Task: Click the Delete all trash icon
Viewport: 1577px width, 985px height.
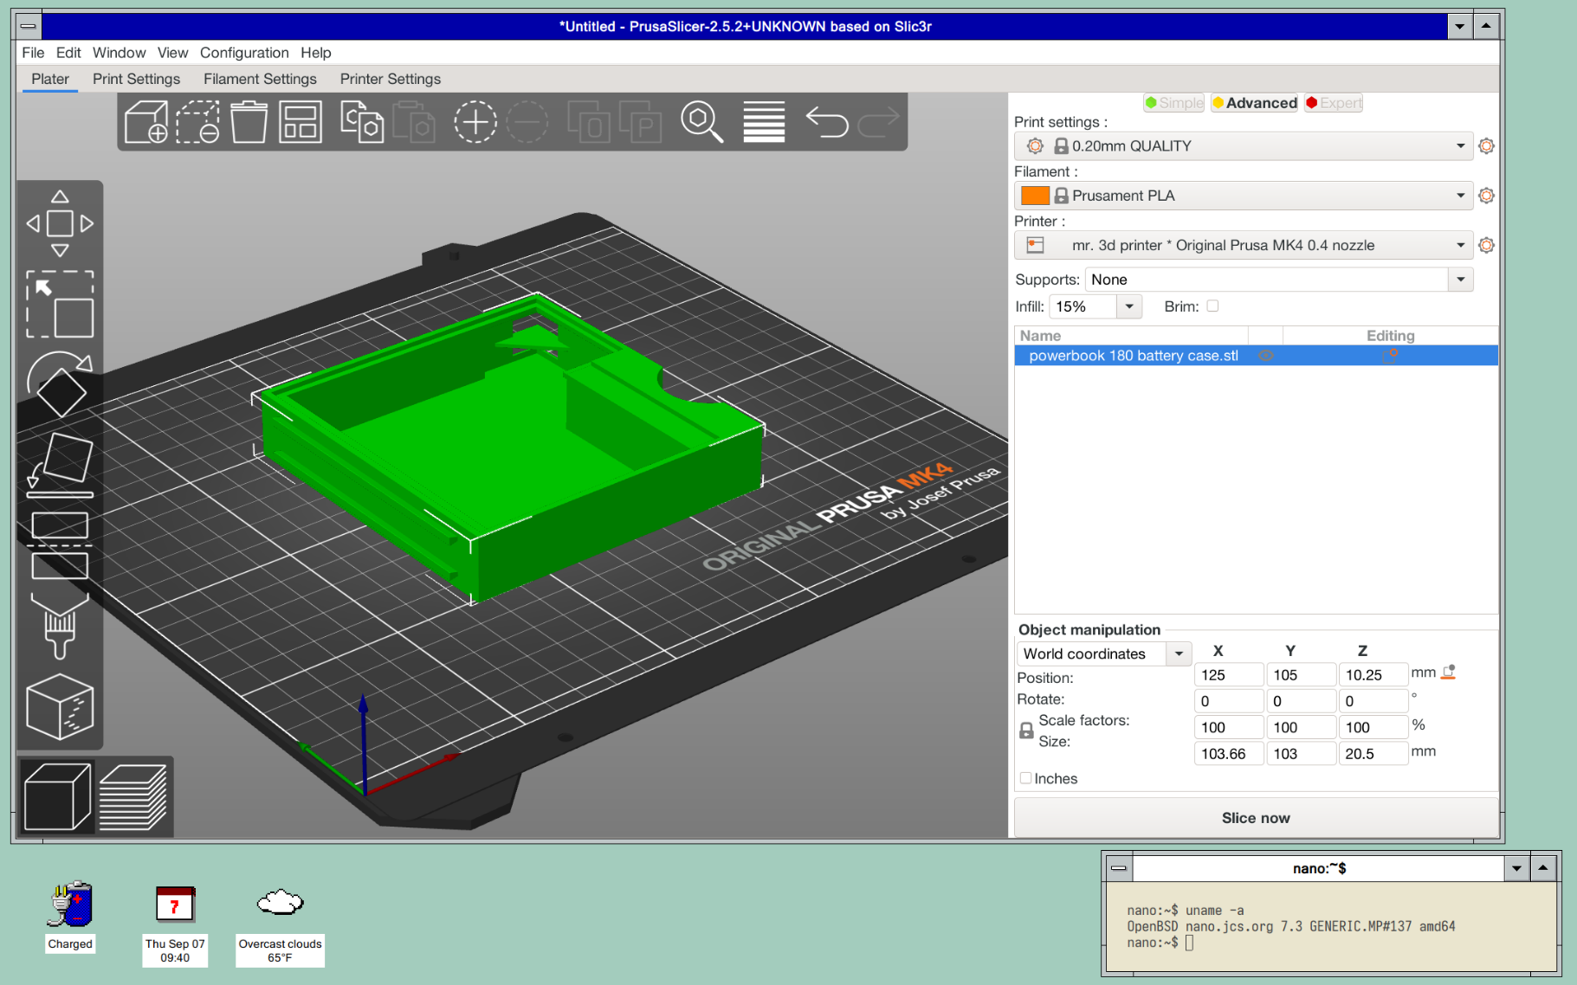Action: click(x=249, y=122)
